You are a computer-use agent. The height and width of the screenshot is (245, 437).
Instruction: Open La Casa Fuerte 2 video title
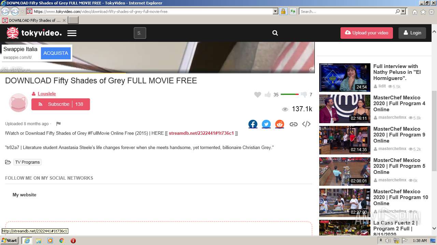[x=395, y=228]
